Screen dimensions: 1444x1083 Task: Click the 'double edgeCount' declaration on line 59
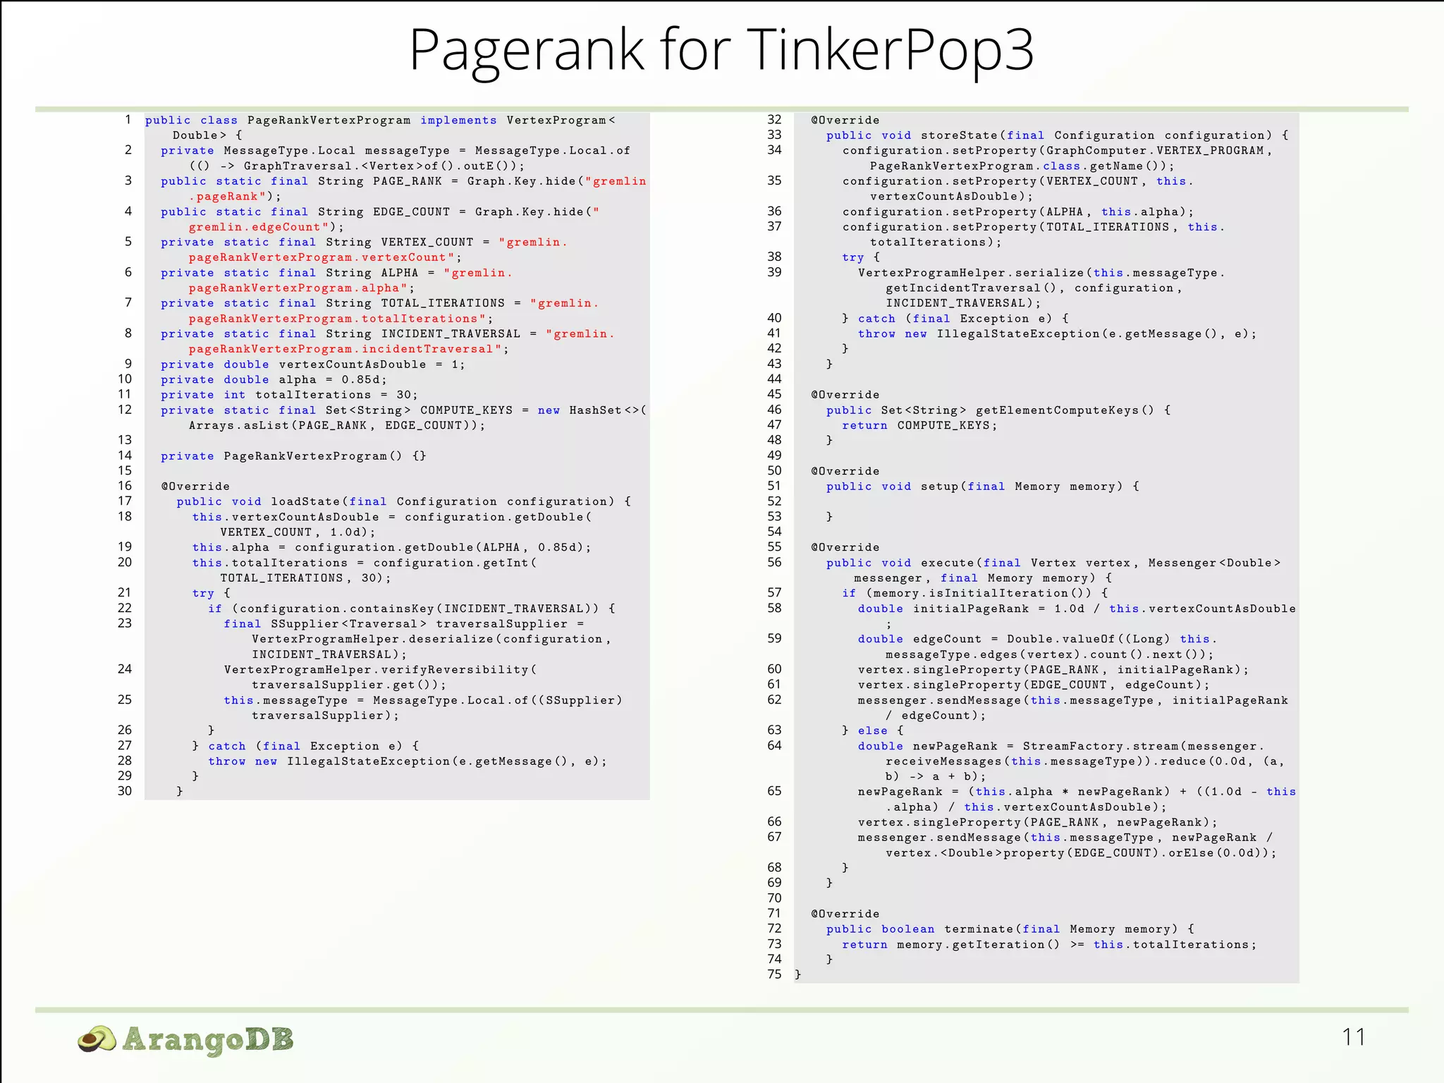(x=1038, y=647)
